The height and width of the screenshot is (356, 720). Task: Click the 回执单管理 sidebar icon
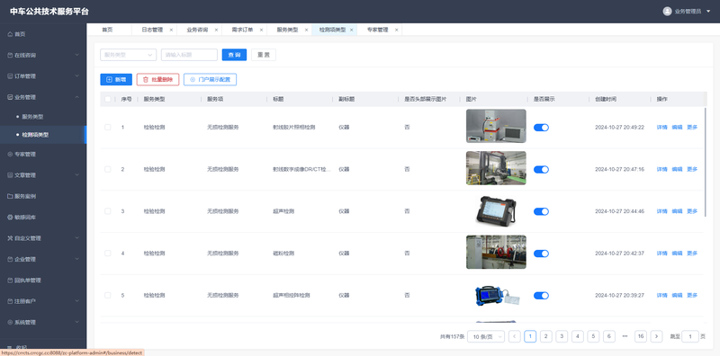[10, 280]
